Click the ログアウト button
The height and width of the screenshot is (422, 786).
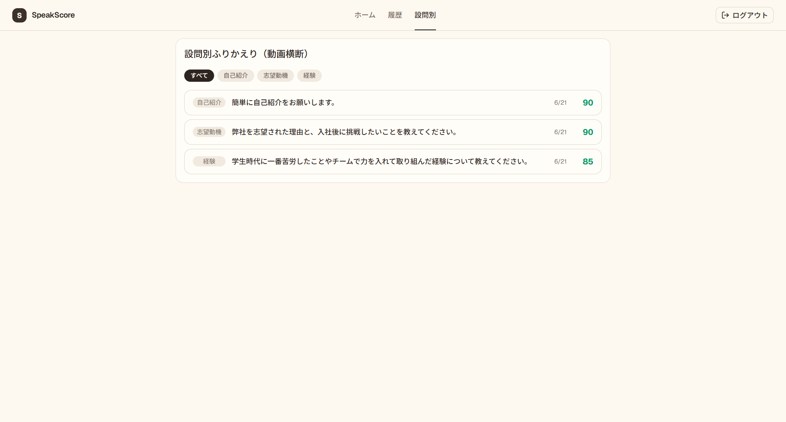[x=744, y=15]
